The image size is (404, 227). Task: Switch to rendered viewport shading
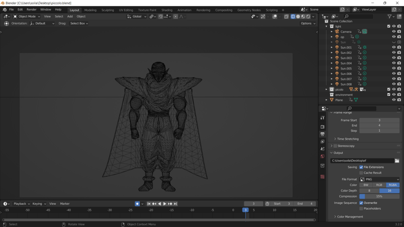pyautogui.click(x=308, y=16)
